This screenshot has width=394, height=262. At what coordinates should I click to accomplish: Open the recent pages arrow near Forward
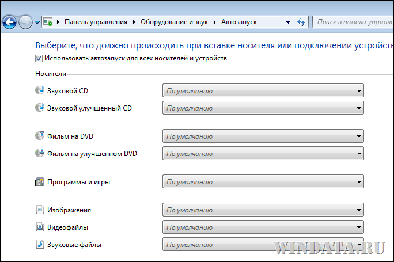(37, 22)
